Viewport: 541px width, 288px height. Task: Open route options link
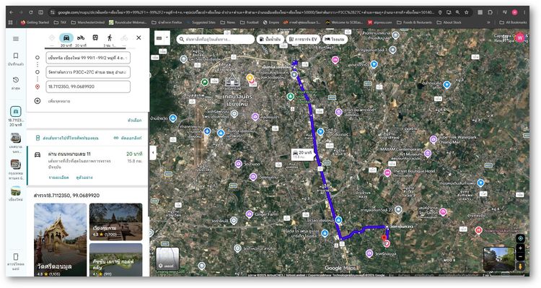[x=135, y=120]
